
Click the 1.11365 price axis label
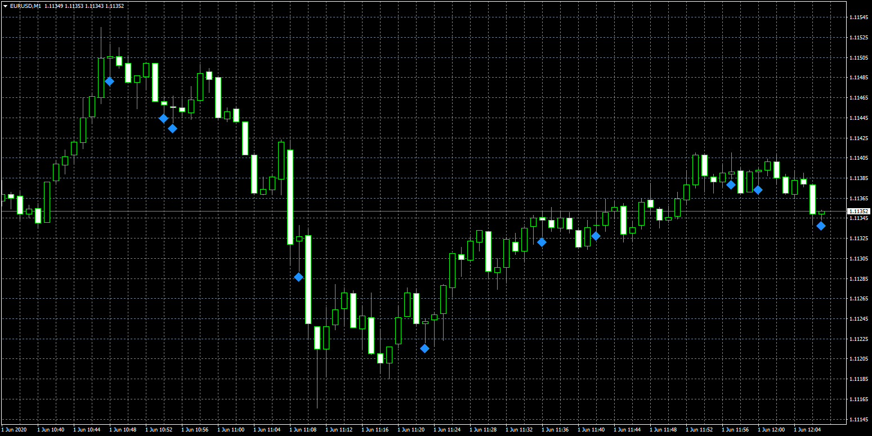tap(858, 199)
